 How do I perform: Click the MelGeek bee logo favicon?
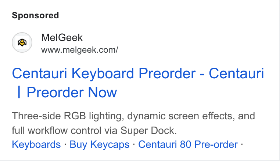click(22, 42)
